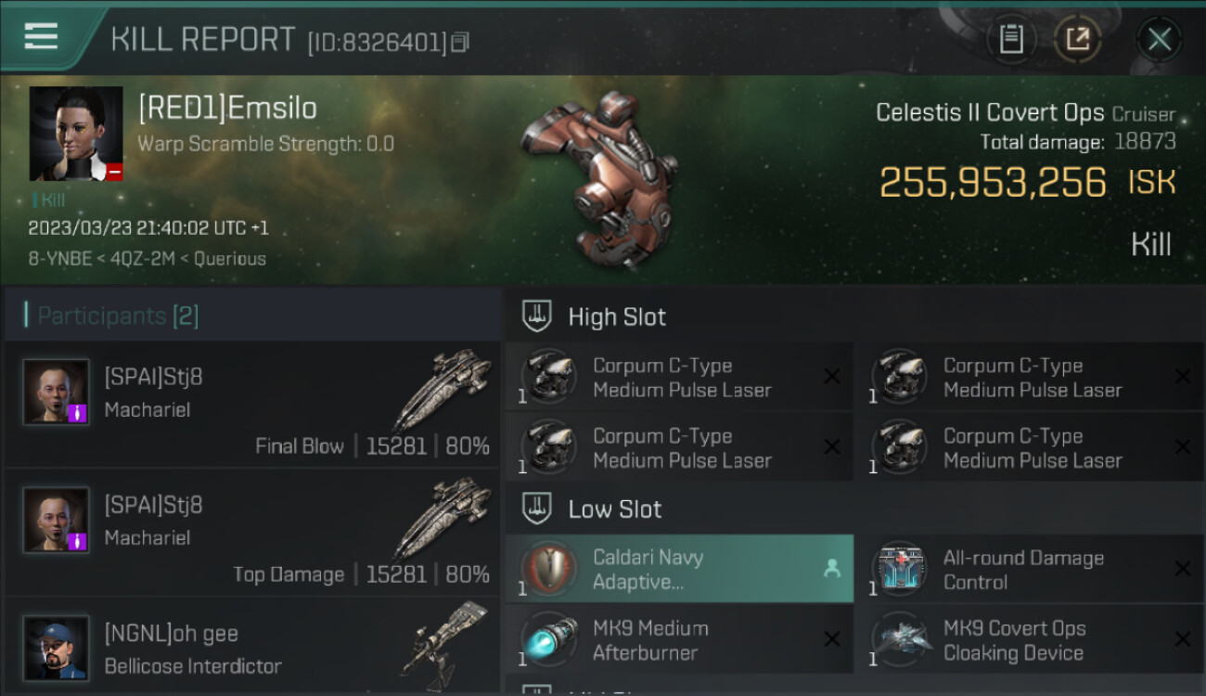The image size is (1206, 696).
Task: Toggle the X marker on All-round Damage Control
Action: pos(1183,569)
